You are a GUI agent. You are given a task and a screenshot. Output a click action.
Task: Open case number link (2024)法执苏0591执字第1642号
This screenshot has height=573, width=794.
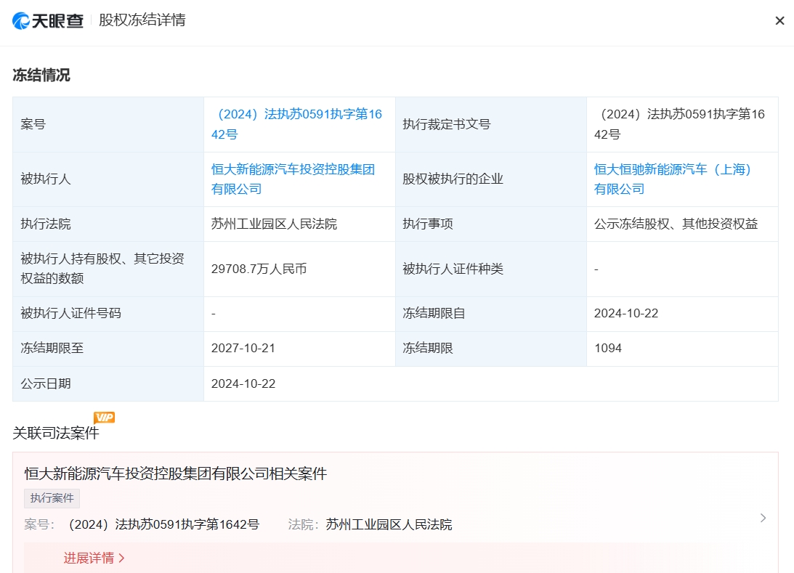point(296,124)
